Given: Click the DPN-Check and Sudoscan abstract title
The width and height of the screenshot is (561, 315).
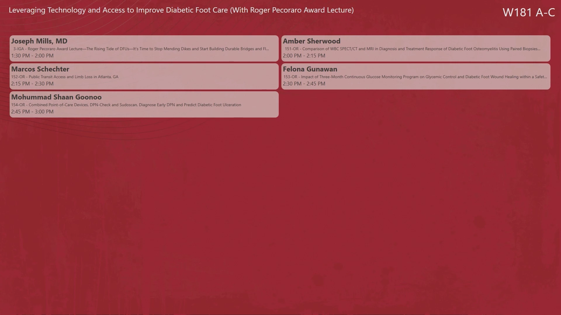Looking at the screenshot, I should pos(126,105).
